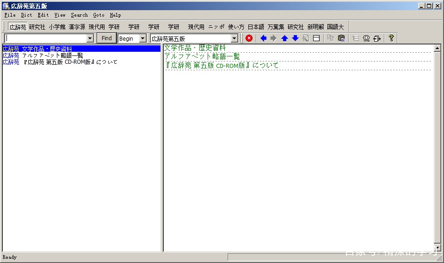Go forward with the gray right arrow
Screen dimensions: 444x263
tap(273, 38)
